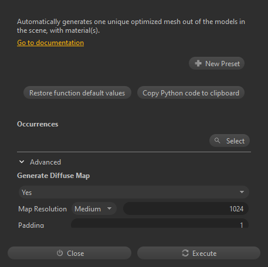Screen dimensions: 268x267
Task: Click the power icon on Close button
Action: click(x=60, y=253)
